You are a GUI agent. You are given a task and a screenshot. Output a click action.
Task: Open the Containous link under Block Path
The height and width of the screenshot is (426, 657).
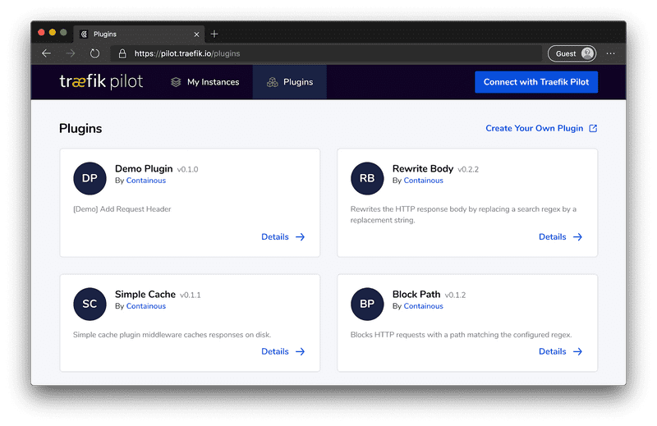point(423,306)
